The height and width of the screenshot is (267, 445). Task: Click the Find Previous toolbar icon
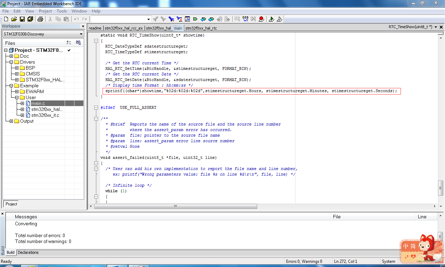[x=155, y=19]
